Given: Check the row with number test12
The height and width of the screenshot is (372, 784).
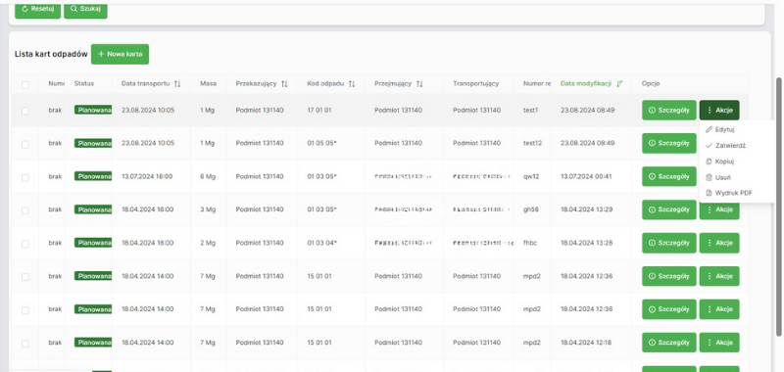Looking at the screenshot, I should (x=25, y=144).
